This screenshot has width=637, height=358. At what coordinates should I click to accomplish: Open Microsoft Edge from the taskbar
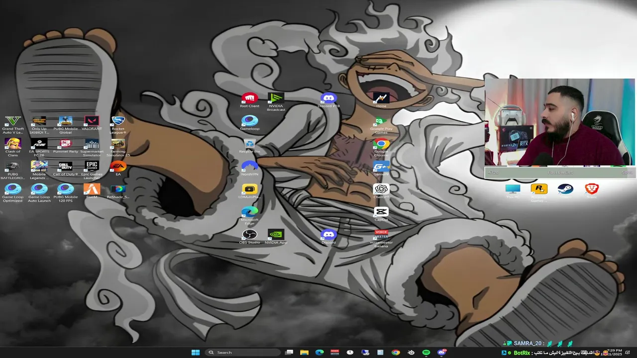point(319,353)
